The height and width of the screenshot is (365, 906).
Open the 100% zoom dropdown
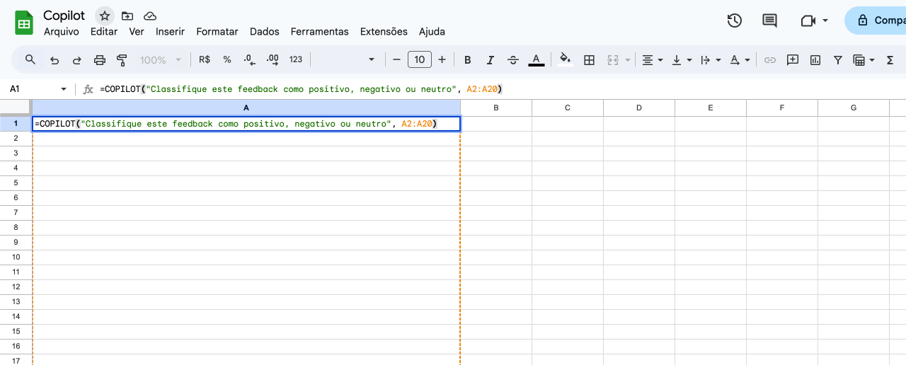[x=161, y=60]
